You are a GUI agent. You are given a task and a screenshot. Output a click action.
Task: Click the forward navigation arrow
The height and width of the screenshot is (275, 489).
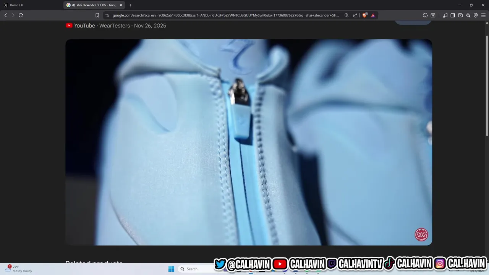pos(13,15)
